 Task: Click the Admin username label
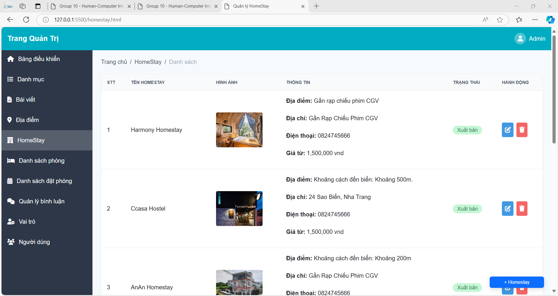tap(537, 39)
